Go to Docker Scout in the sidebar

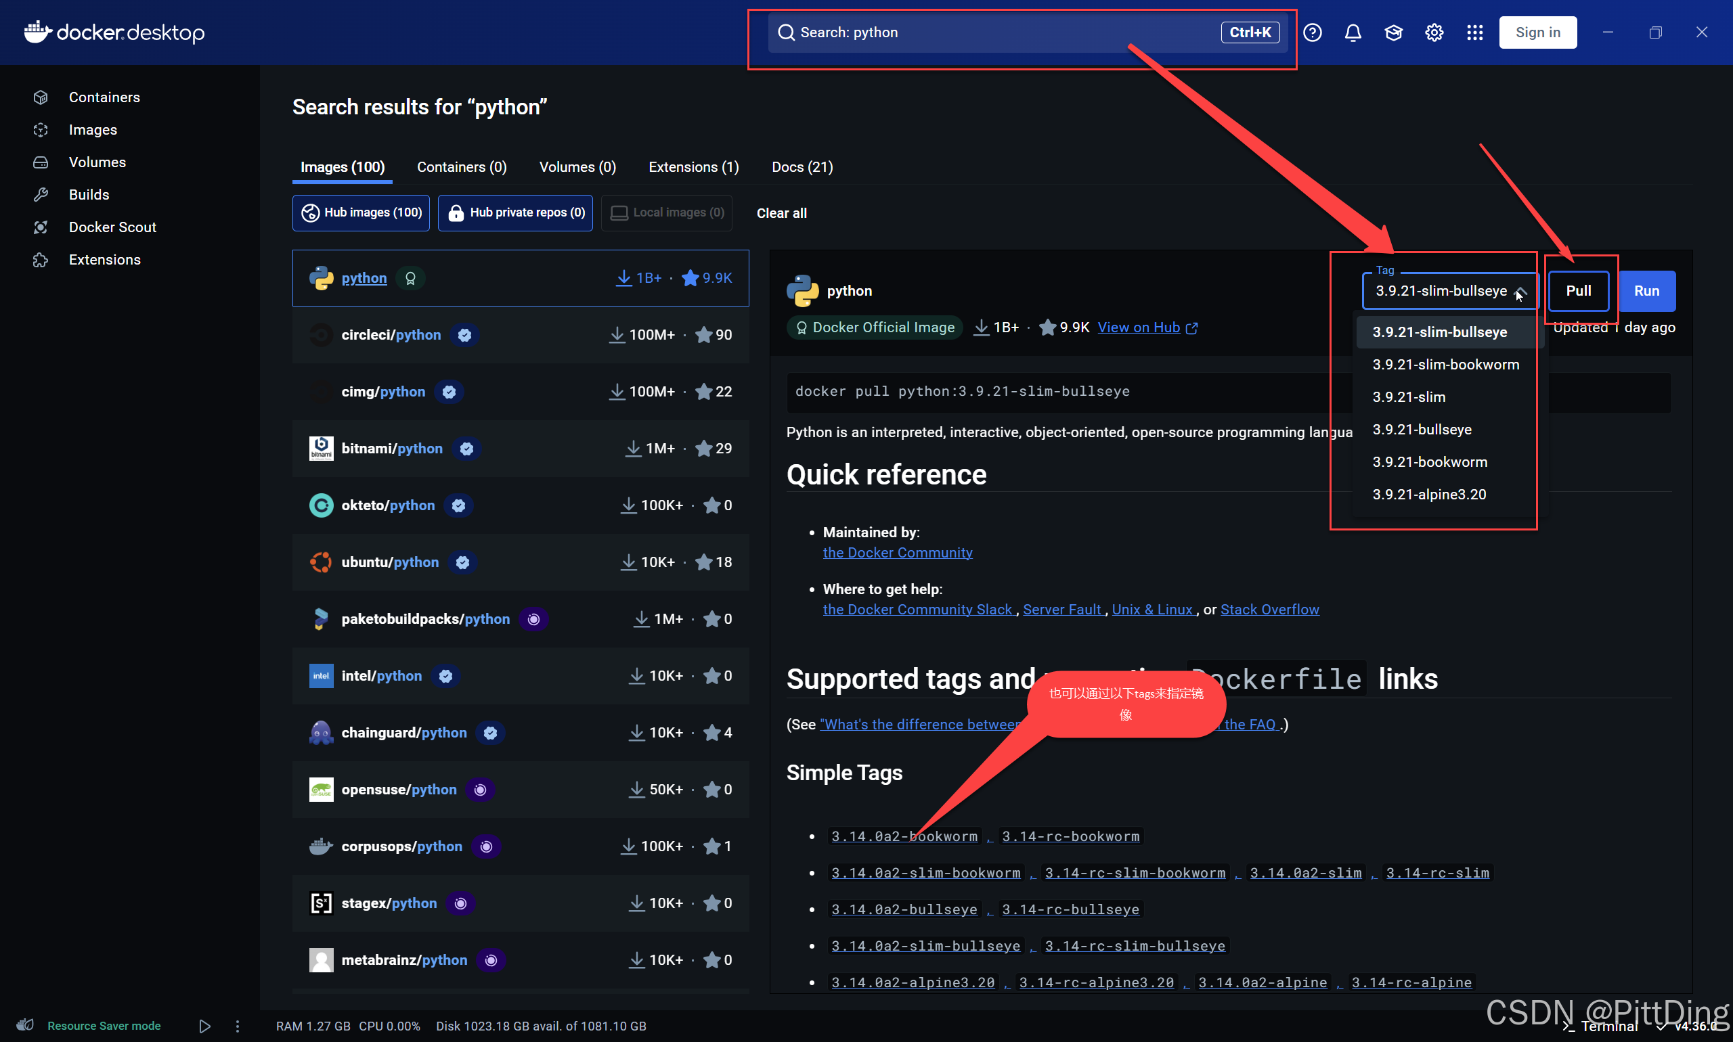coord(112,227)
